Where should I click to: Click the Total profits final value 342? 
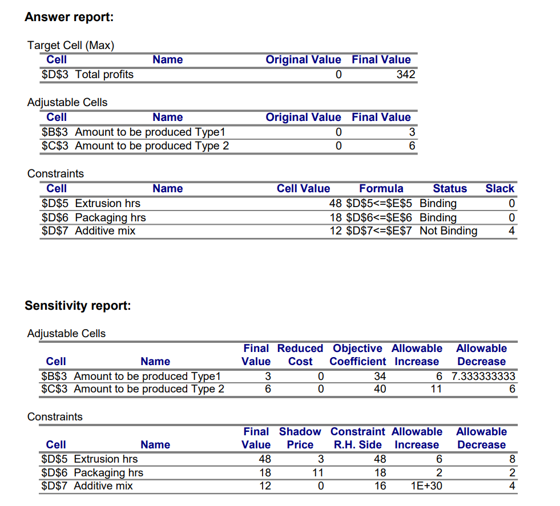click(x=406, y=74)
